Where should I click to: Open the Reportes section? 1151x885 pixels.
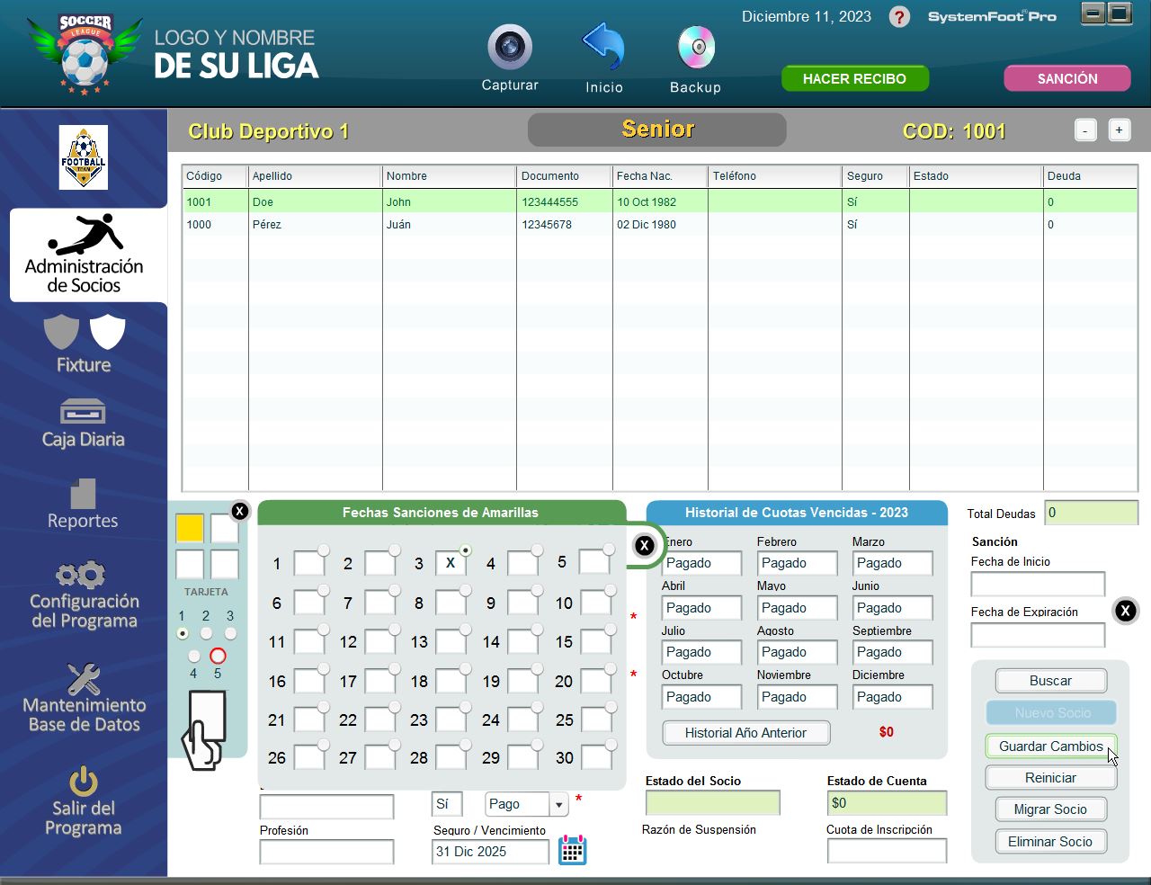83,504
